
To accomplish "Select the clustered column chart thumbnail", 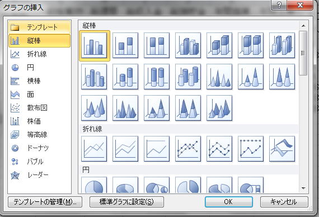I will 94,45.
